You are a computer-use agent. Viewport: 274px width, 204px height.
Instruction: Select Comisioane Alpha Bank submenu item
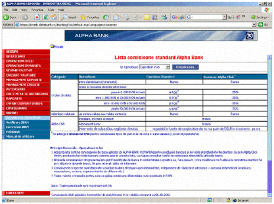click(26, 118)
